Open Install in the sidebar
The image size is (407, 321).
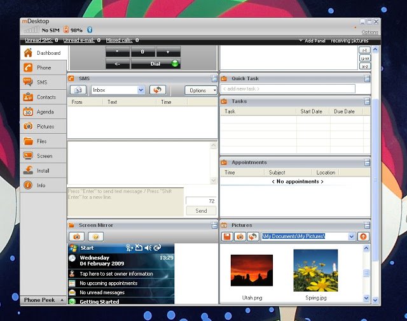tap(43, 171)
